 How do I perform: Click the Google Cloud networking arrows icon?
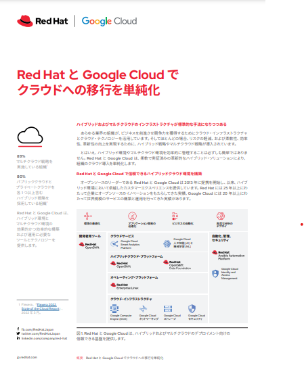143,308
